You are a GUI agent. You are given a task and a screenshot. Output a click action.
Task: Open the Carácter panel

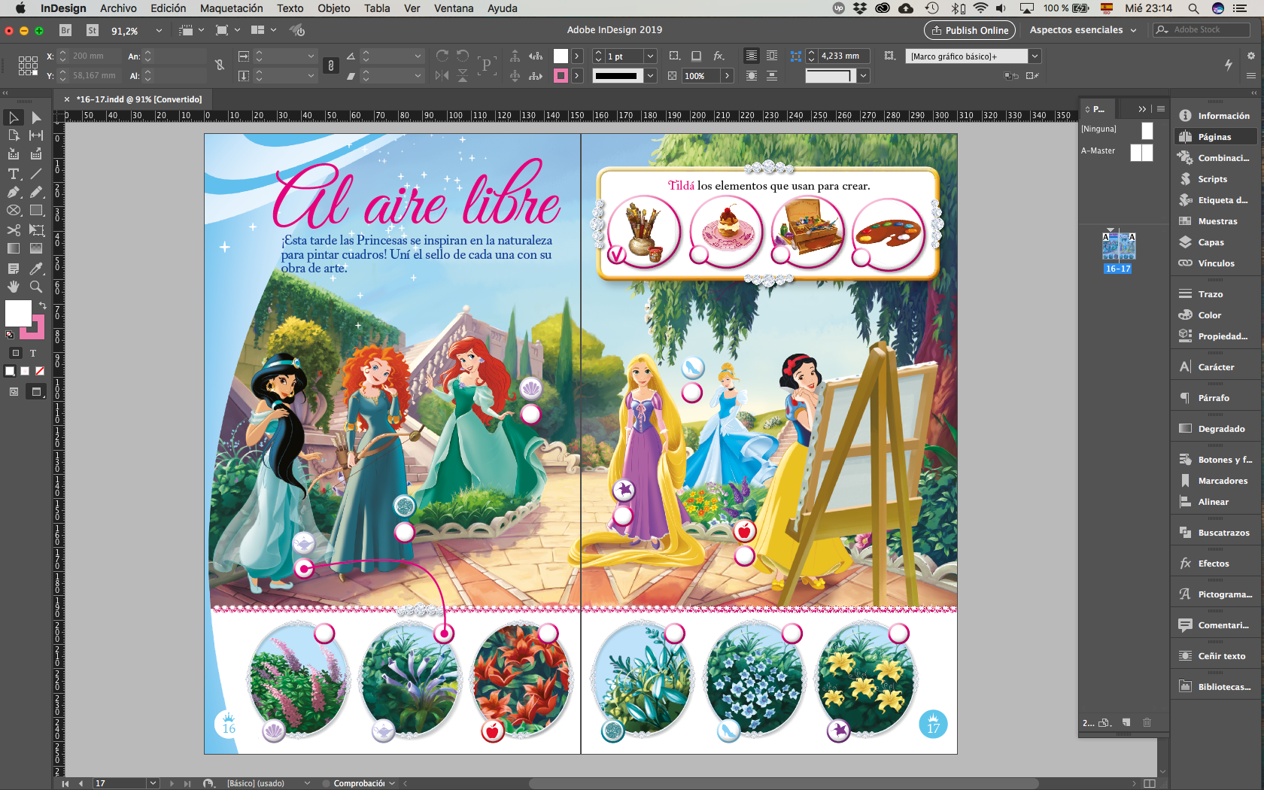pyautogui.click(x=1214, y=367)
